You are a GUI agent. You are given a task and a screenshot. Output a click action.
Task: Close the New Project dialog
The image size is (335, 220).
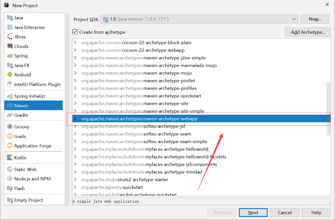coord(327,5)
